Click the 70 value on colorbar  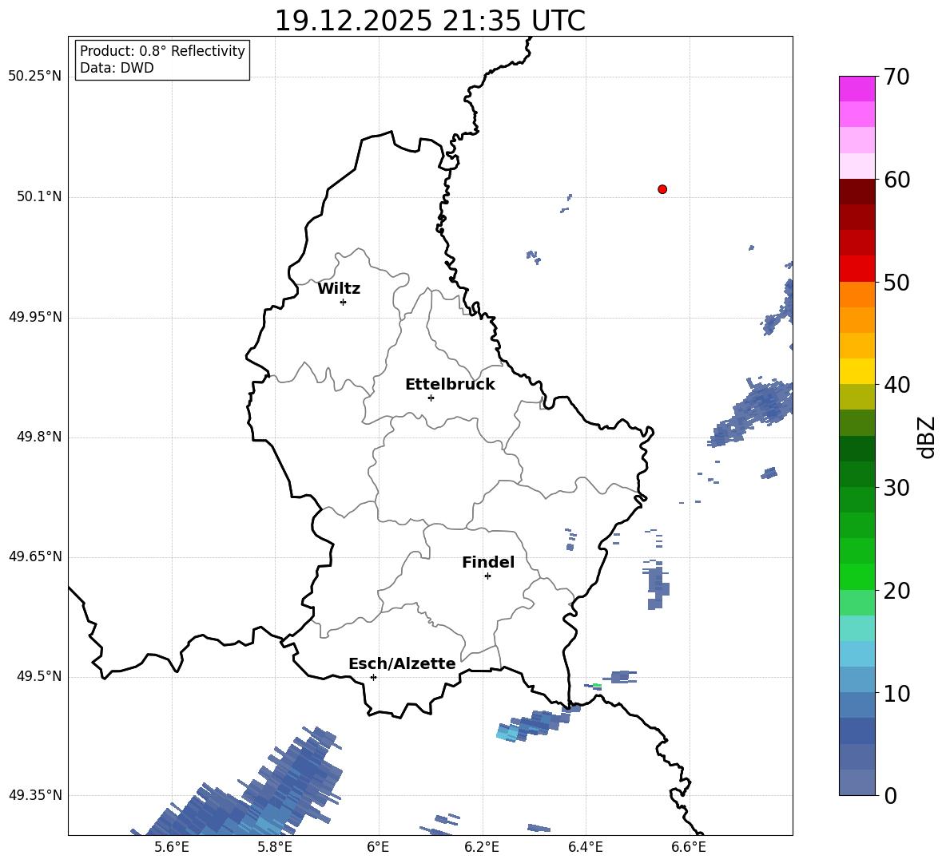(x=896, y=77)
